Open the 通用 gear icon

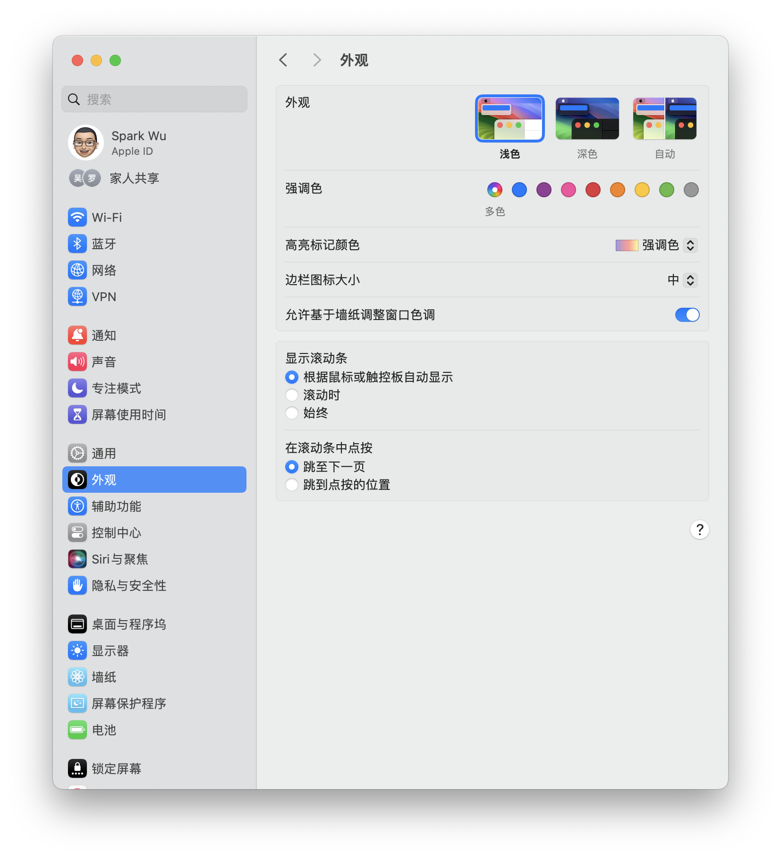coord(77,453)
